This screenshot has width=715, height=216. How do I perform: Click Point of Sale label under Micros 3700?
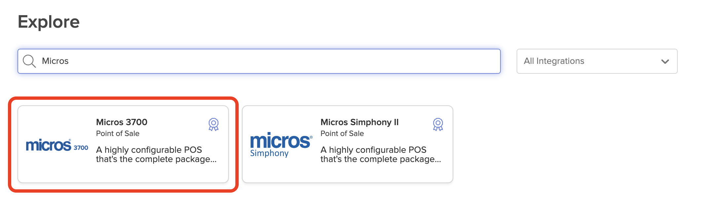118,133
